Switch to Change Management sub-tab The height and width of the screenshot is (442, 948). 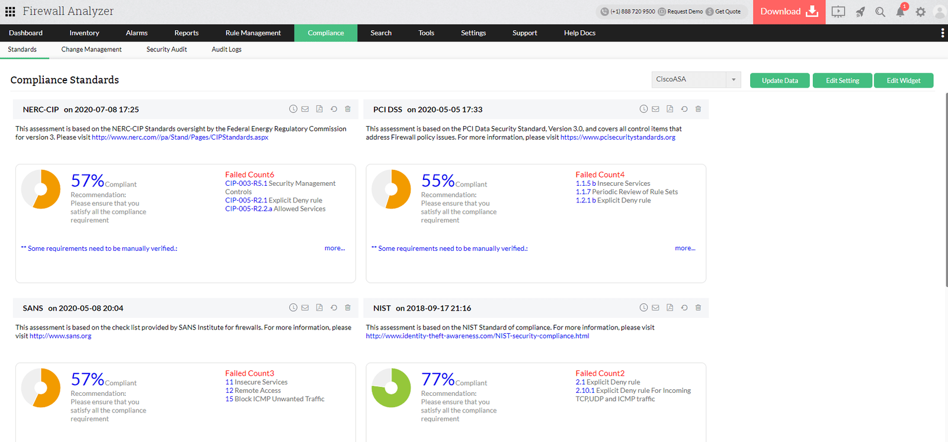91,50
